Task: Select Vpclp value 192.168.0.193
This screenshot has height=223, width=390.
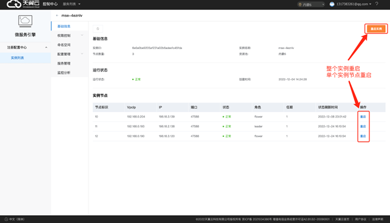Action: click(x=136, y=126)
